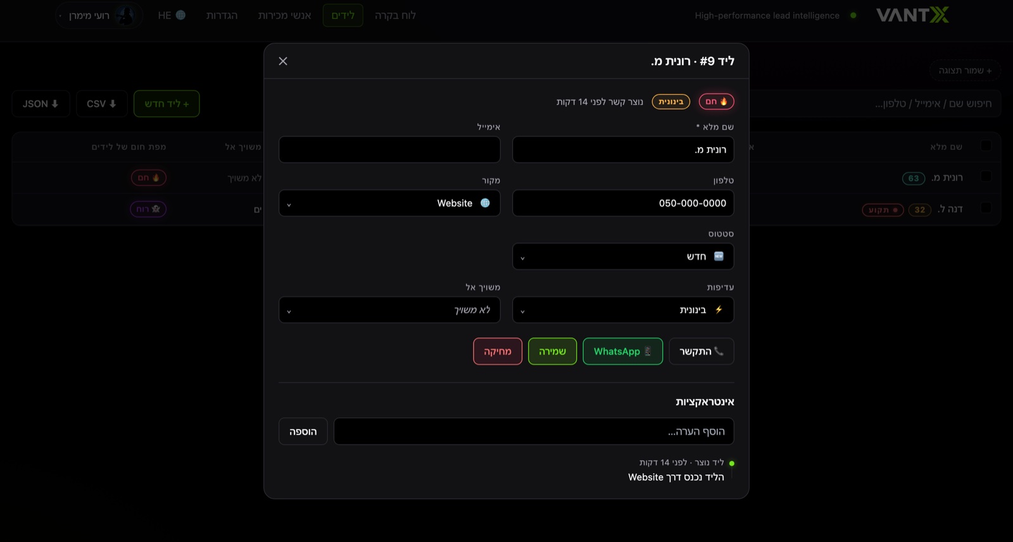The width and height of the screenshot is (1013, 542).
Task: Click the שמור תצוגה + button
Action: (966, 70)
